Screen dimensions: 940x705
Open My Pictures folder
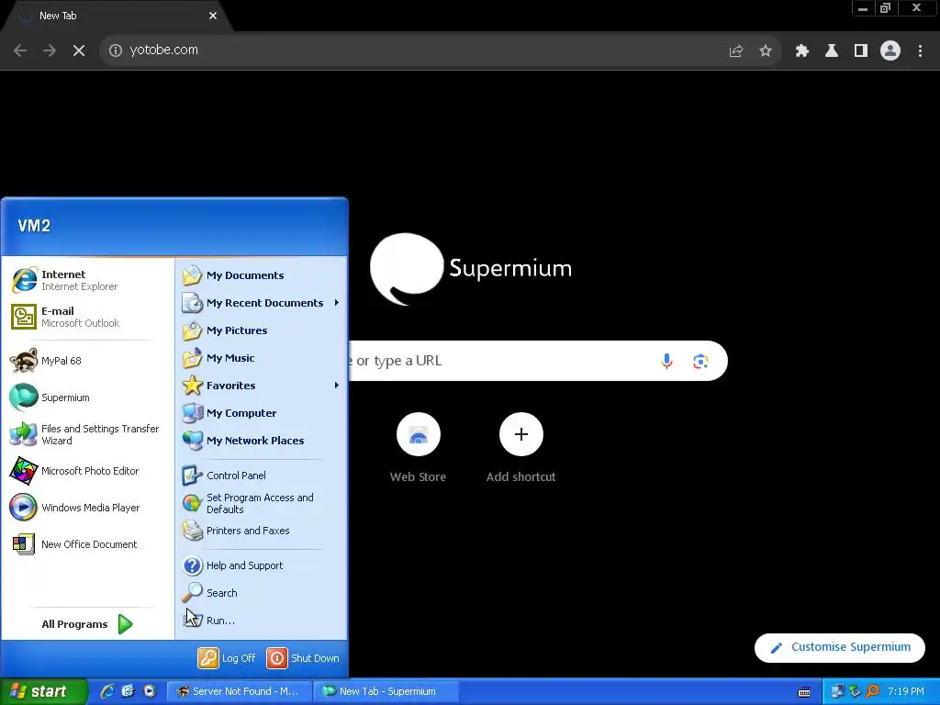(262, 330)
